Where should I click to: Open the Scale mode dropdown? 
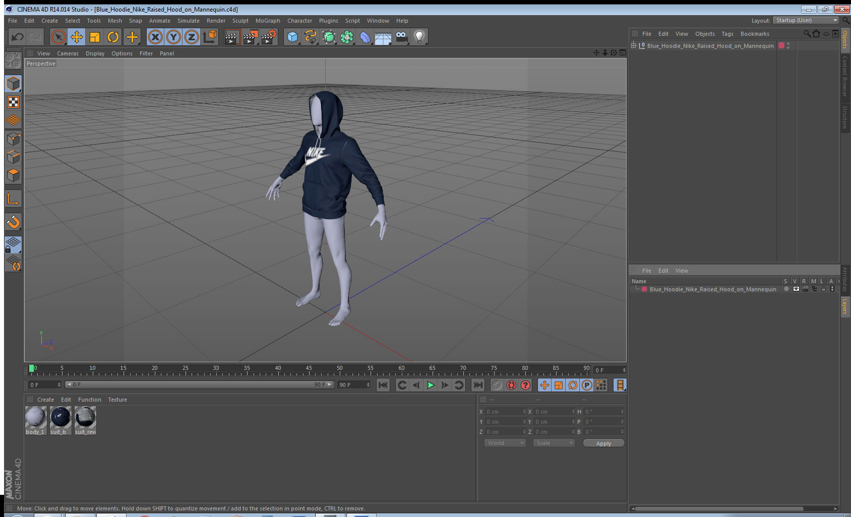(554, 443)
